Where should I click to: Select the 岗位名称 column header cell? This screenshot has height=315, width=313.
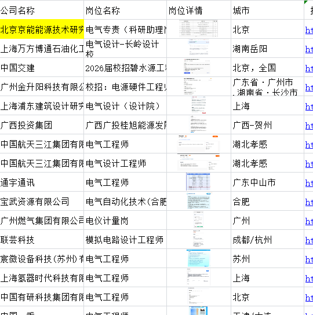point(125,10)
